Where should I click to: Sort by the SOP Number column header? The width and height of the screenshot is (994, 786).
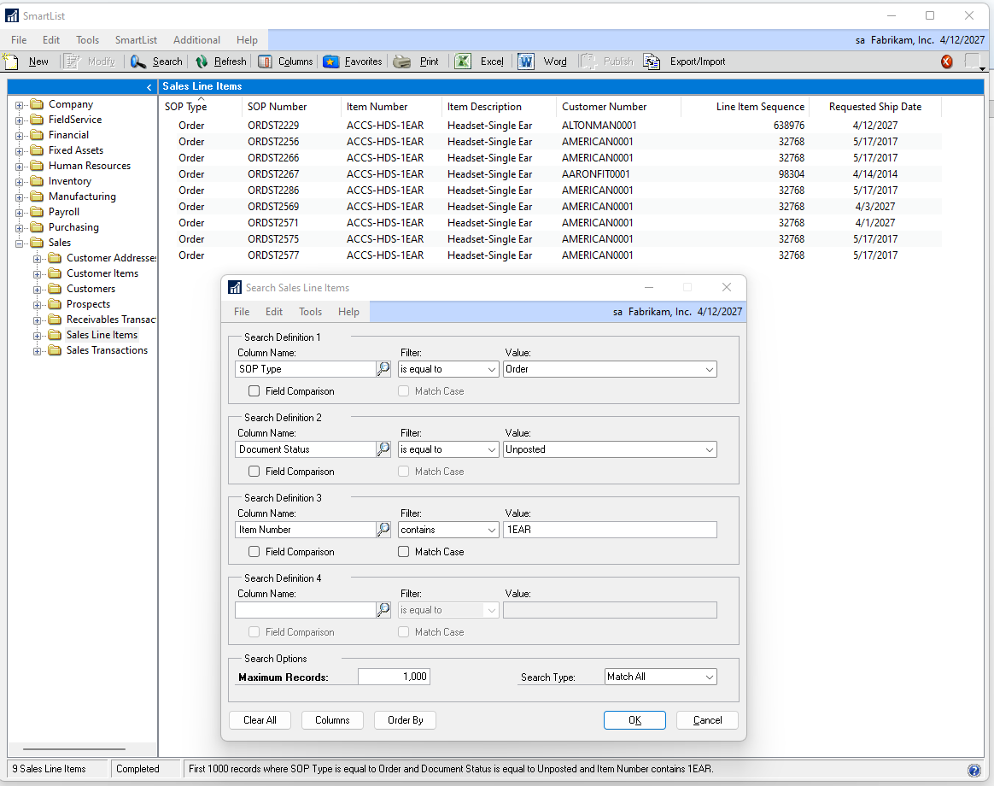(x=277, y=107)
